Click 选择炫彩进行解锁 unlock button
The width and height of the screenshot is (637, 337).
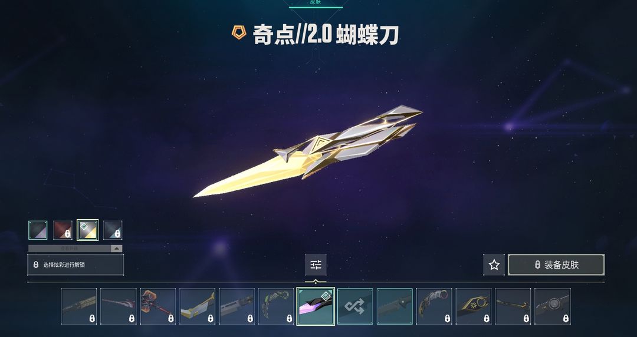coord(75,265)
